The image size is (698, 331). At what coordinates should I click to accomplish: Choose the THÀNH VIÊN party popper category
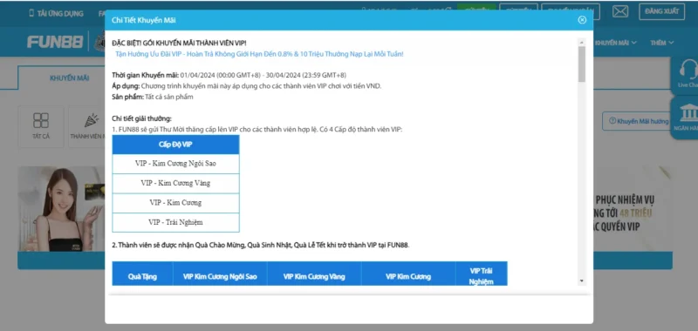tap(87, 126)
